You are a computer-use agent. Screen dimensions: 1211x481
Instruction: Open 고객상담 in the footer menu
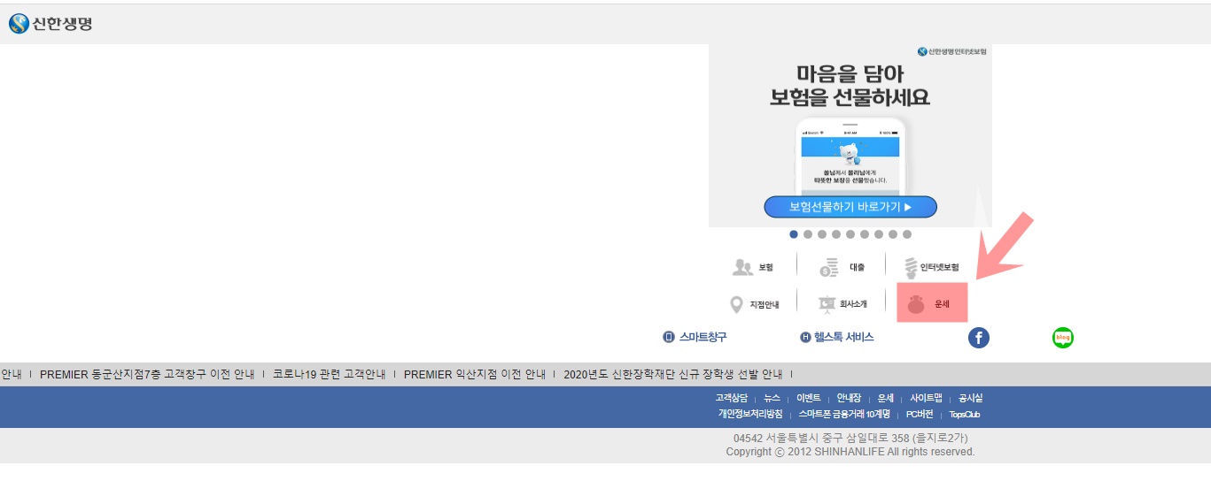(732, 398)
